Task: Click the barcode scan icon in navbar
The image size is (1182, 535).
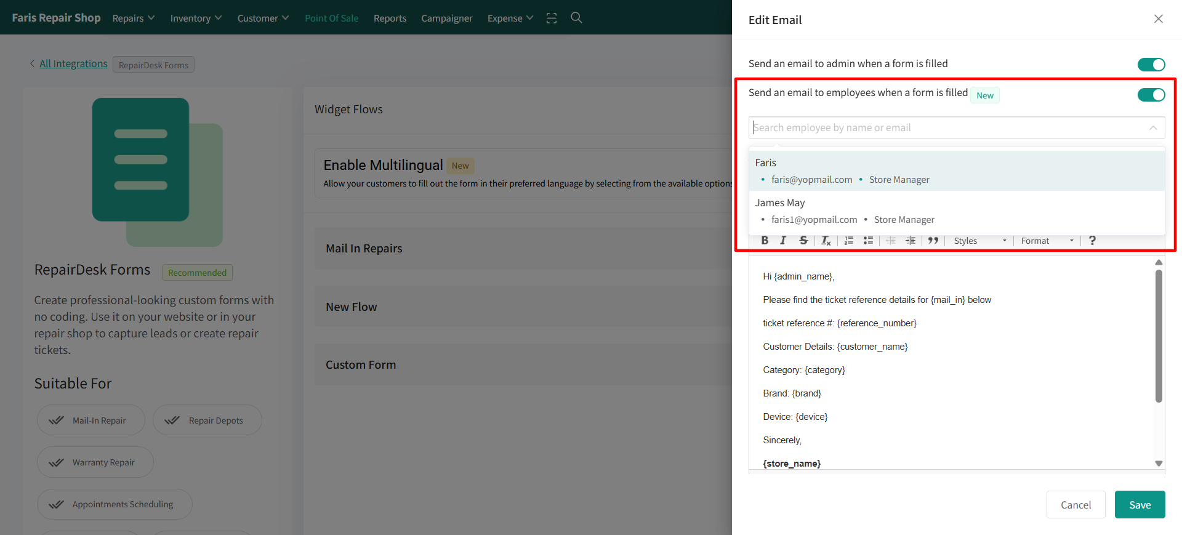Action: pos(552,18)
